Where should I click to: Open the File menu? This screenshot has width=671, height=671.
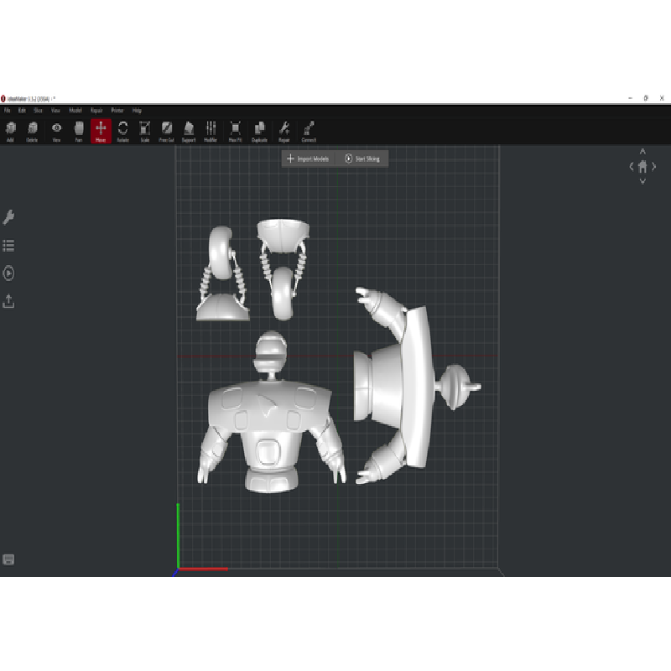[x=7, y=110]
